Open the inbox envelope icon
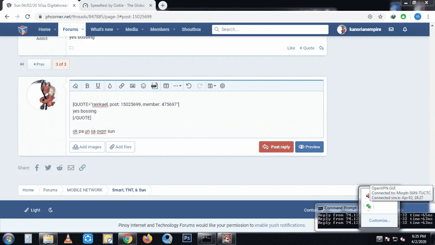Image resolution: width=435 pixels, height=245 pixels. click(x=391, y=29)
